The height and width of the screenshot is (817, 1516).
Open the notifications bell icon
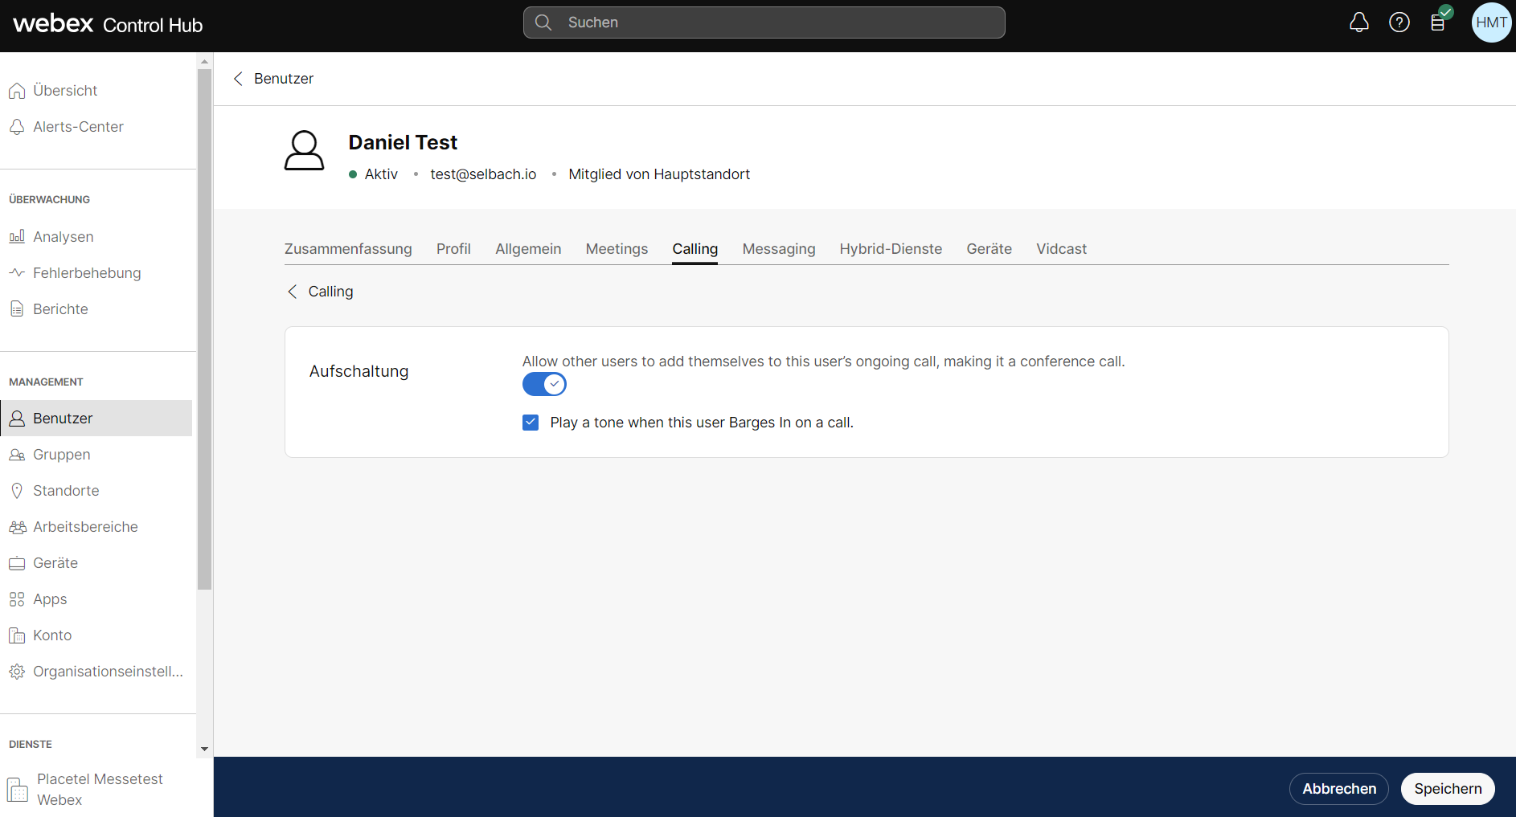pyautogui.click(x=1358, y=22)
